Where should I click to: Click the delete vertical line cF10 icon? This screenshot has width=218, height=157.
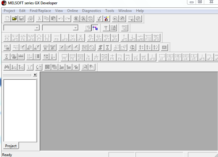[x=81, y=38]
